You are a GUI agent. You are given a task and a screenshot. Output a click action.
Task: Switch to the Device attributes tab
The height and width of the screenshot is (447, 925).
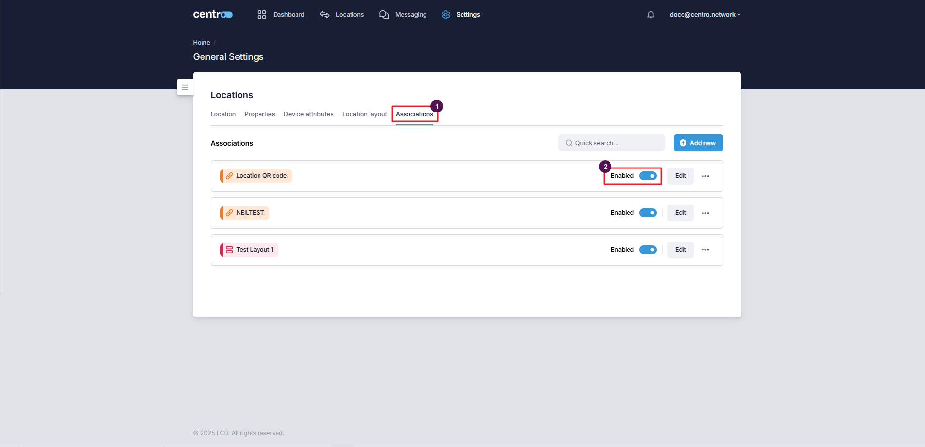point(308,114)
